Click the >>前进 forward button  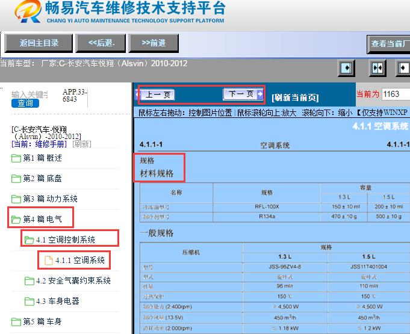click(x=154, y=43)
